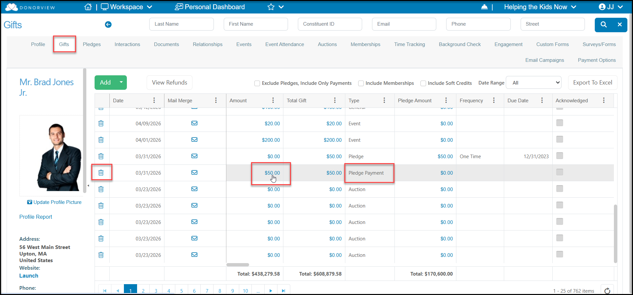633x295 pixels.
Task: Go to the next page arrow
Action: pyautogui.click(x=271, y=291)
